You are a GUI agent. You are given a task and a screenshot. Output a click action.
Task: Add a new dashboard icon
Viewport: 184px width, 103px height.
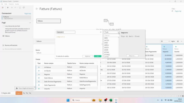click(27, 93)
